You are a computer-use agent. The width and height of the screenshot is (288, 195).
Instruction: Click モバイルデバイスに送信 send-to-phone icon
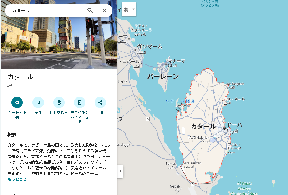click(80, 102)
